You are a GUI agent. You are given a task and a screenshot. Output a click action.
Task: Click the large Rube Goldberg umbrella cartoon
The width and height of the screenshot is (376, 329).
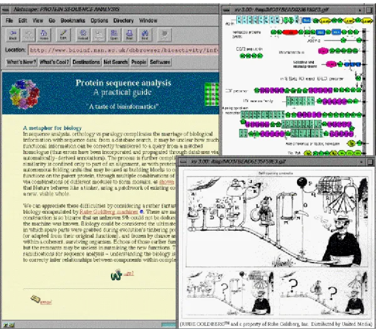tap(277, 222)
